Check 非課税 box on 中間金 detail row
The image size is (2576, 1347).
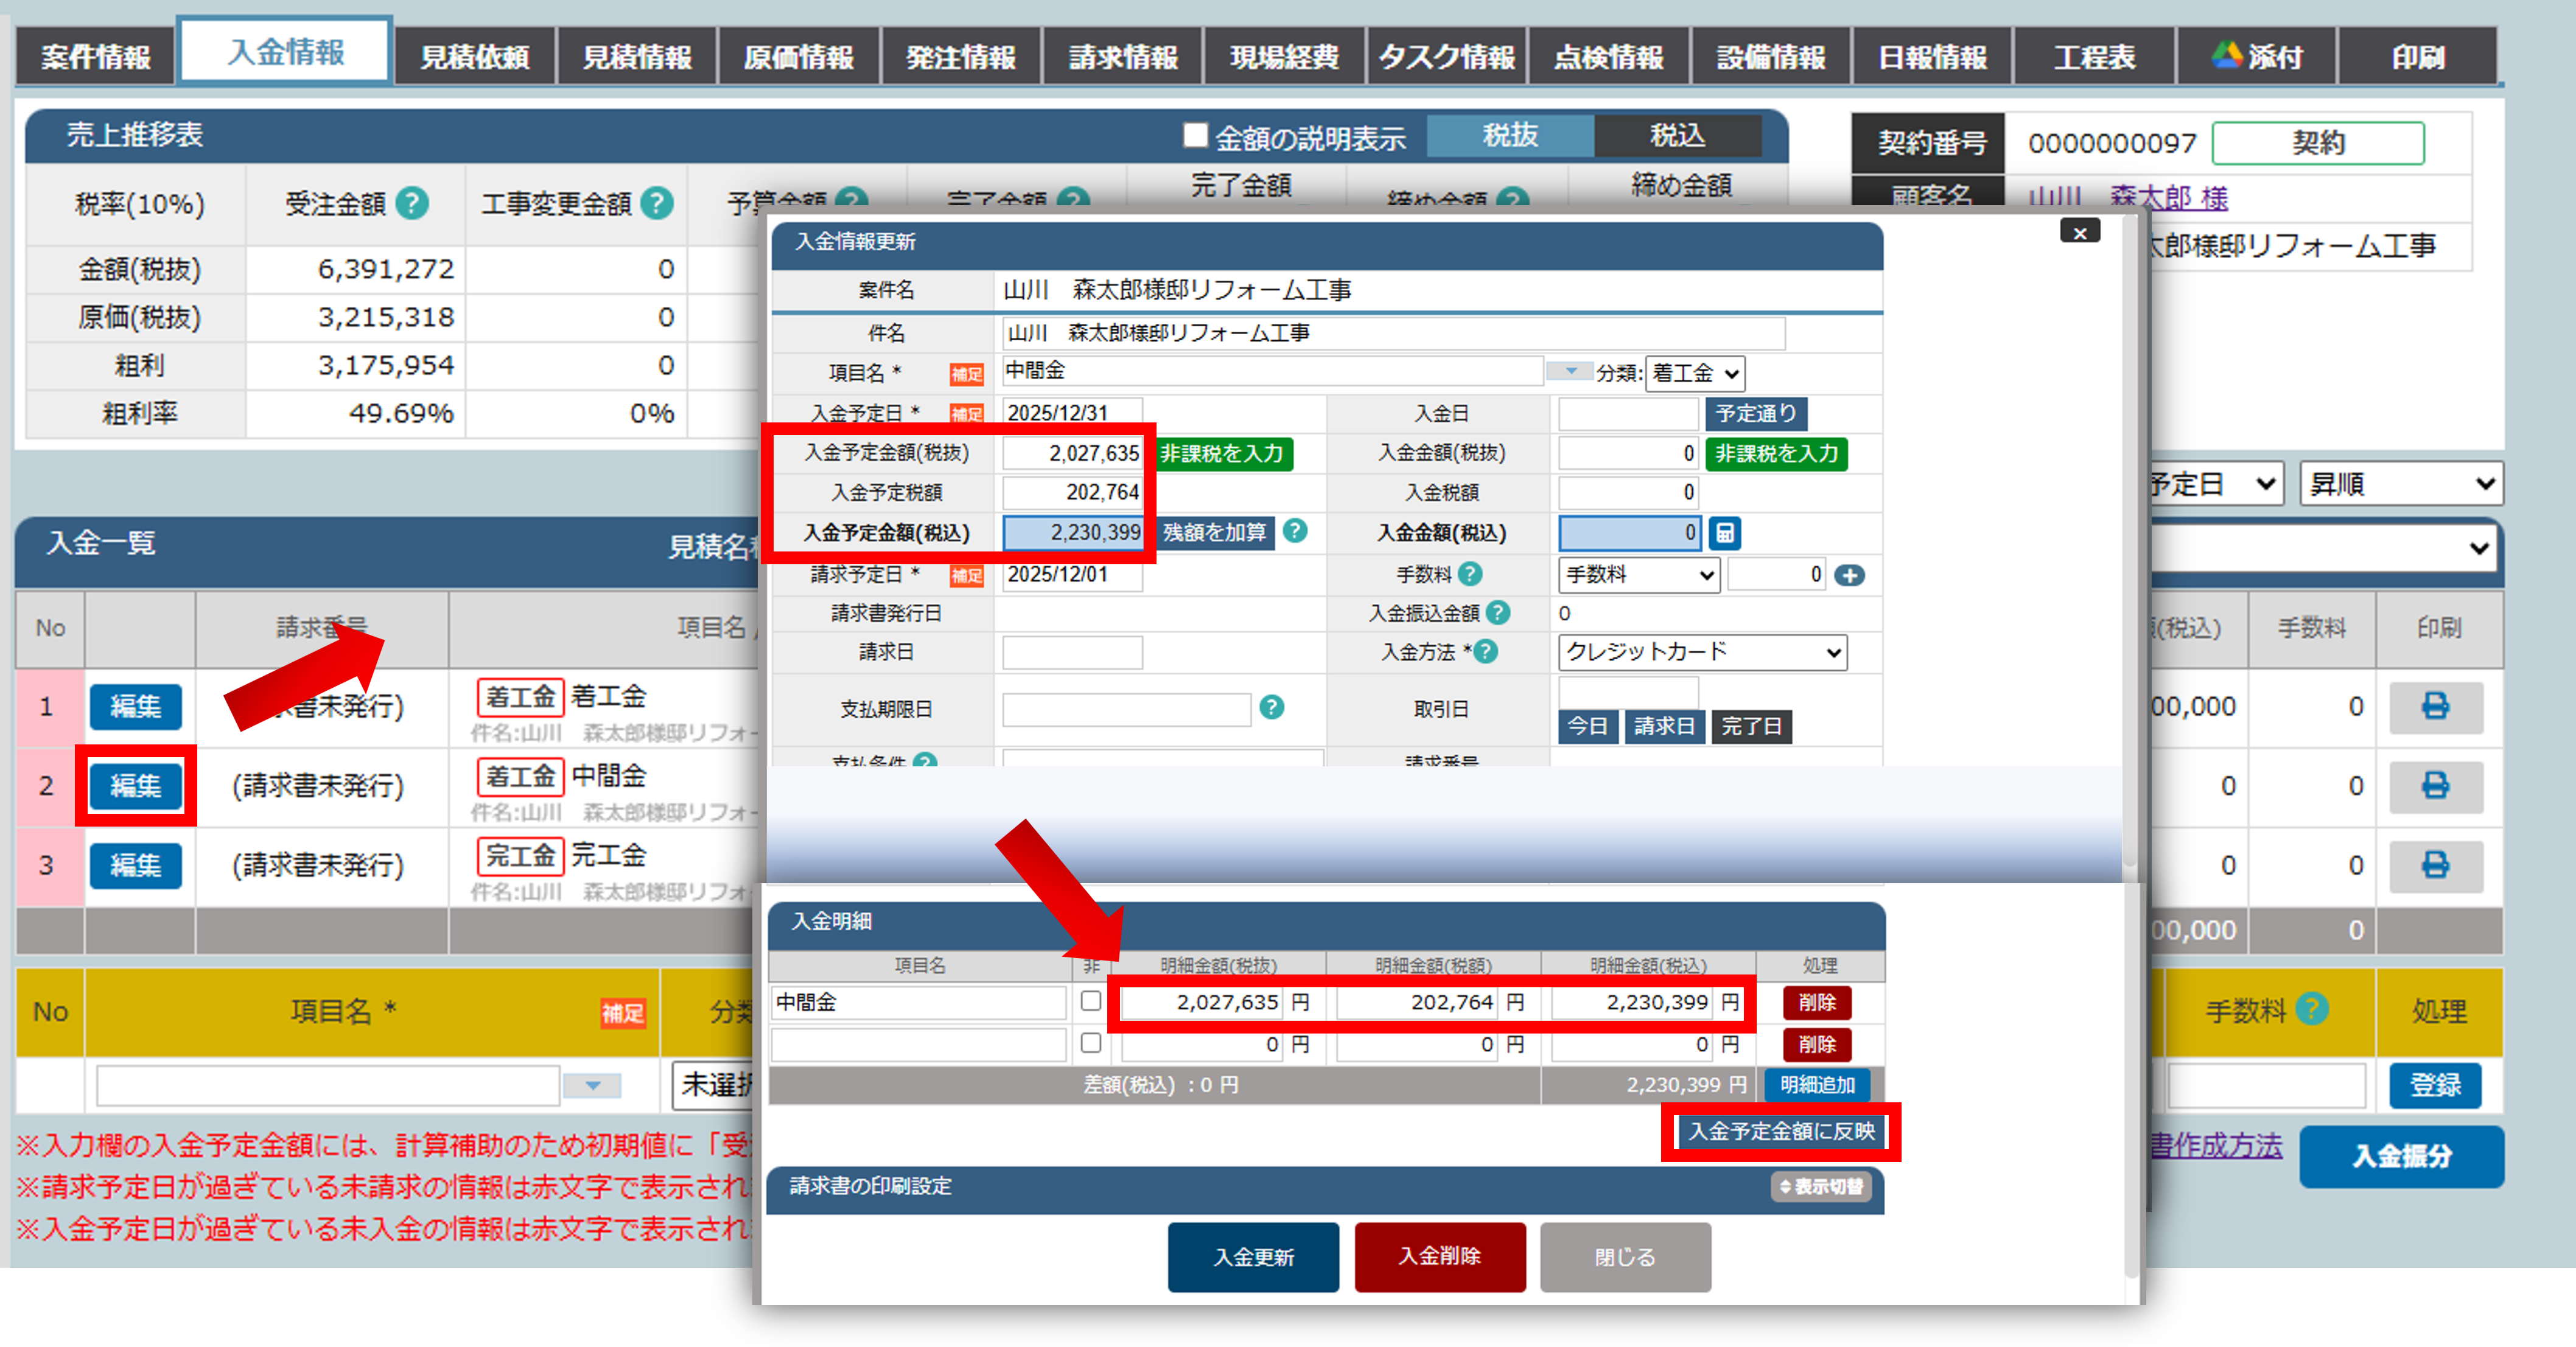point(1091,1001)
